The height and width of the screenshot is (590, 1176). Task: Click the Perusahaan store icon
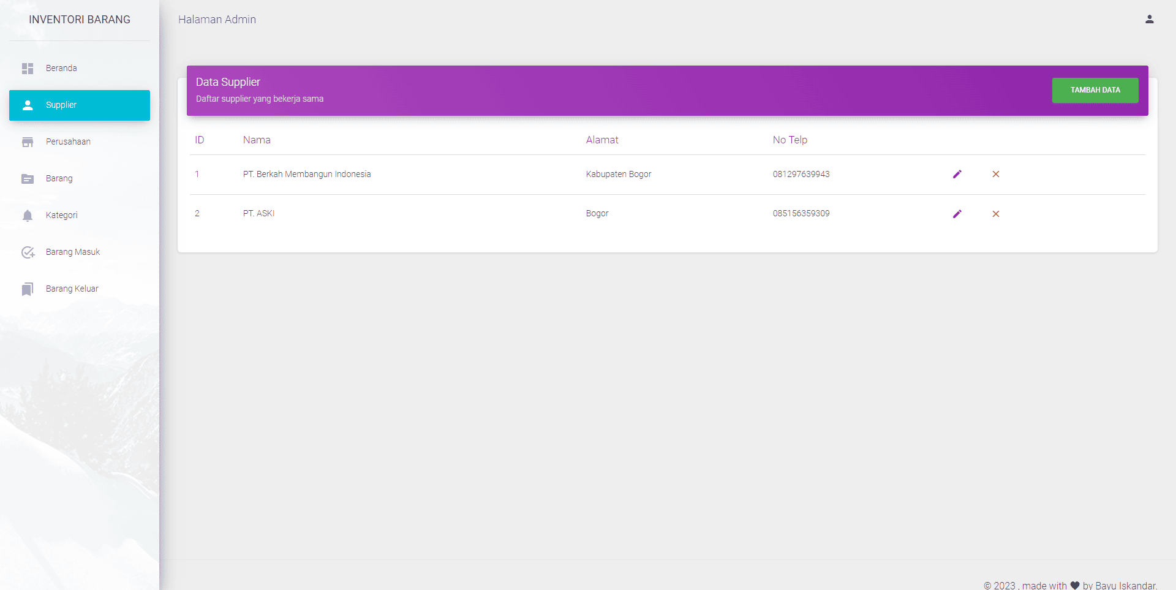coord(28,142)
